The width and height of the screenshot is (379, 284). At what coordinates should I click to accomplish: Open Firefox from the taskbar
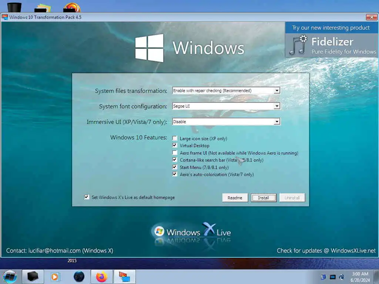pyautogui.click(x=102, y=277)
